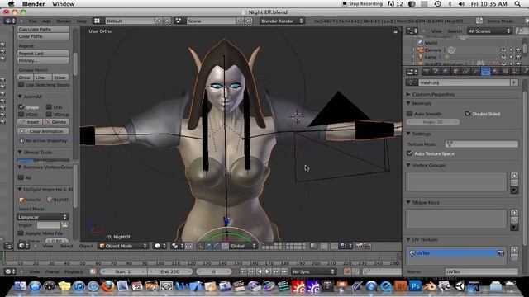Click the Calculate Paths button
Screen dimensions: 529x297
click(43, 30)
